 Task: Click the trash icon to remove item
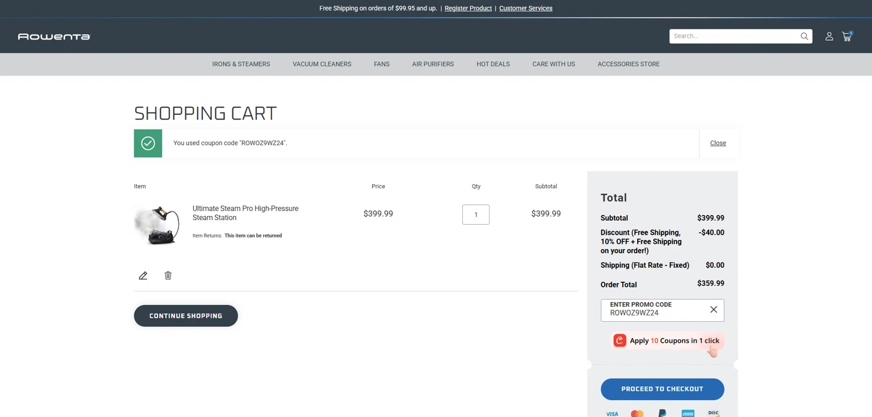click(168, 275)
